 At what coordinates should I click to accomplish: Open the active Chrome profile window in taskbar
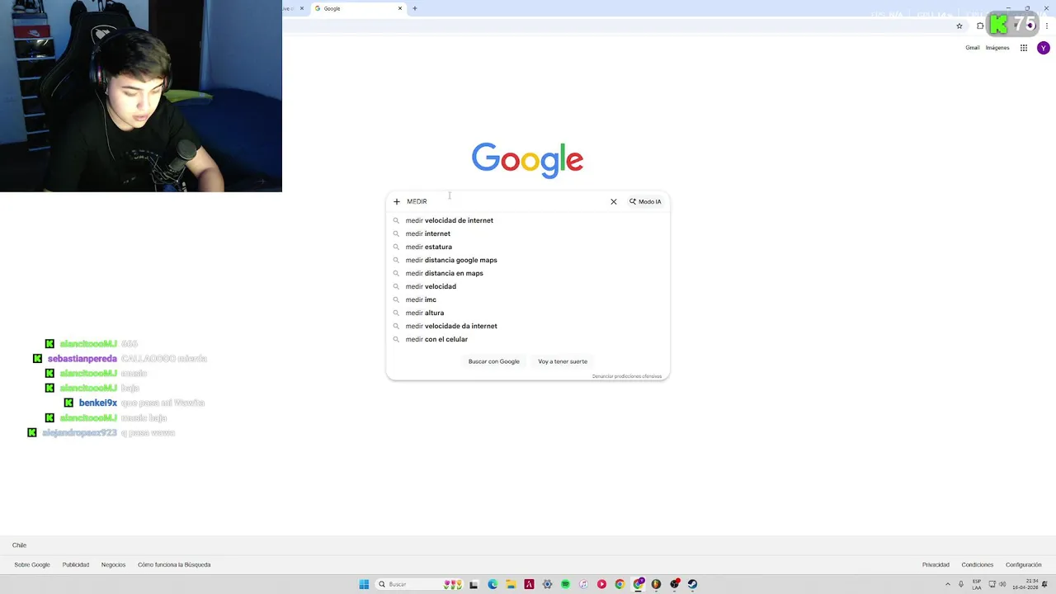[638, 584]
